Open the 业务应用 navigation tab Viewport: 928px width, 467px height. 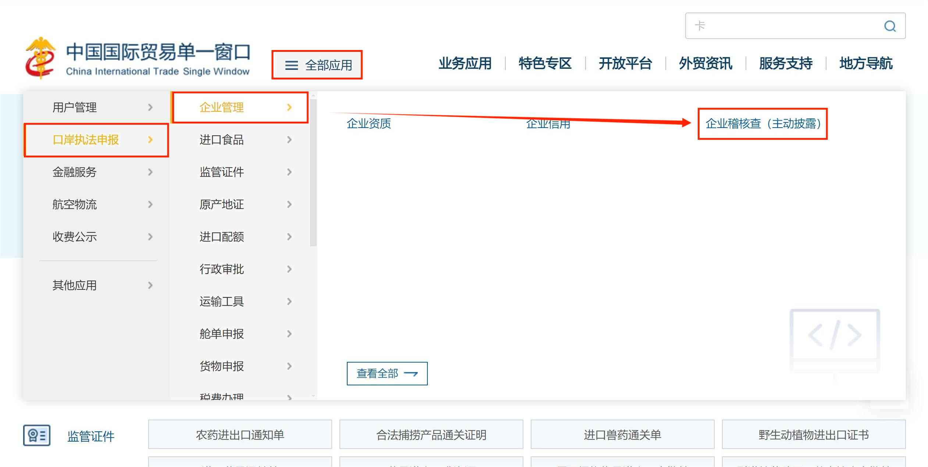(x=465, y=64)
